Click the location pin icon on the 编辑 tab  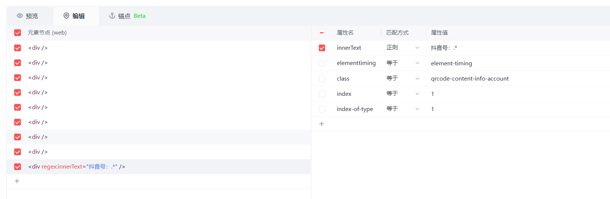pyautogui.click(x=66, y=16)
